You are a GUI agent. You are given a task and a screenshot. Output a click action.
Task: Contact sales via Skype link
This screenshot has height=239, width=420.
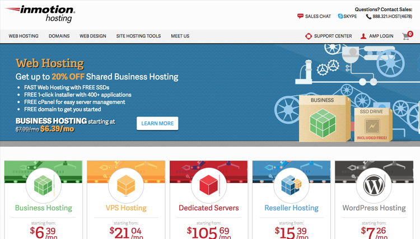(350, 16)
